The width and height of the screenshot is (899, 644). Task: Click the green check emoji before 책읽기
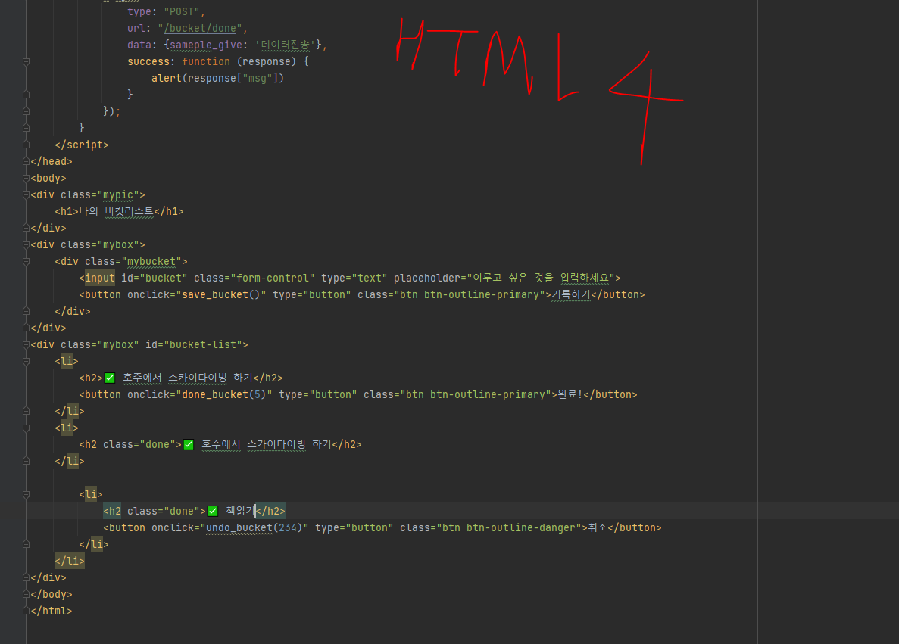[213, 511]
